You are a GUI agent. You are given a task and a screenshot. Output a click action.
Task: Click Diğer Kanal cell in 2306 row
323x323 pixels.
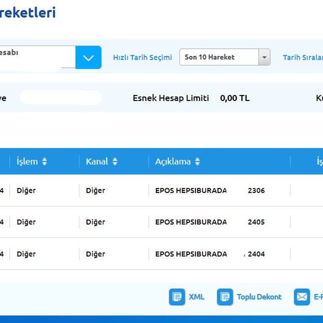coord(95,191)
